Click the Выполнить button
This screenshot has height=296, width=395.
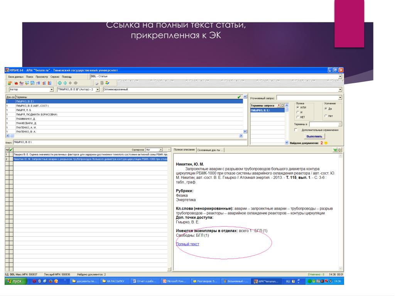(314, 136)
